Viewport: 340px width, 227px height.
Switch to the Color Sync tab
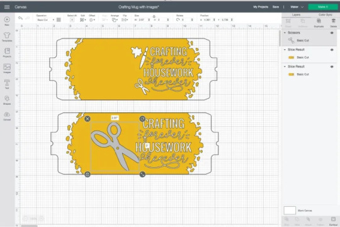(326, 15)
